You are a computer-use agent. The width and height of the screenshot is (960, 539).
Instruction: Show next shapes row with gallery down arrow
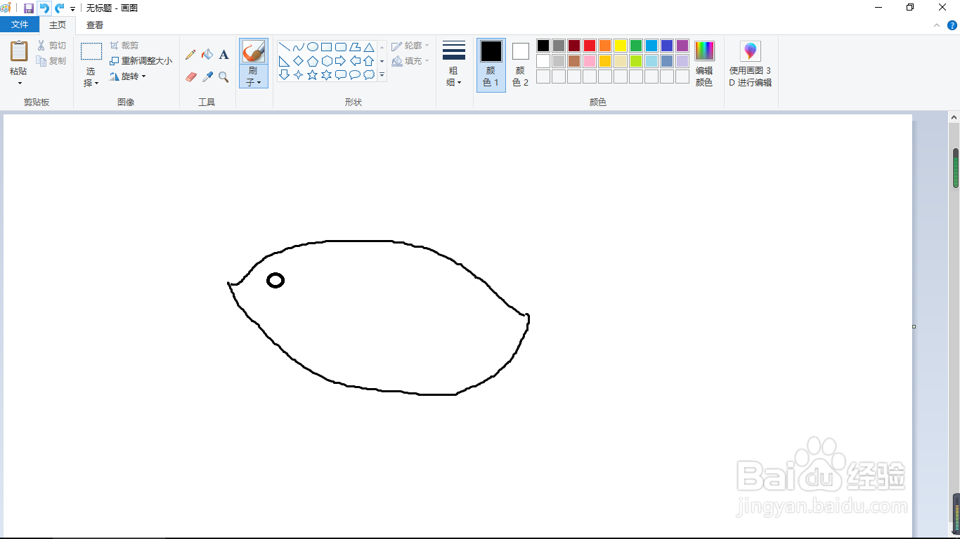click(x=382, y=61)
